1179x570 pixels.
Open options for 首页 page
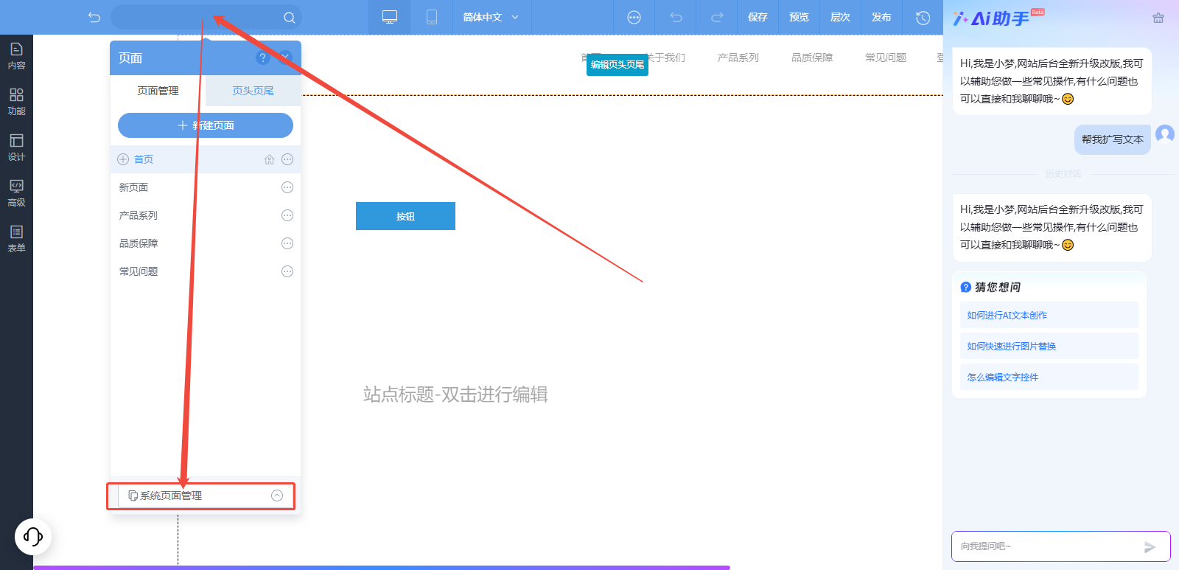[x=287, y=159]
